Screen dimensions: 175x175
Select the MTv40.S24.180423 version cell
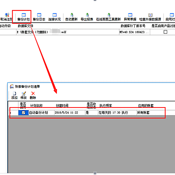pyautogui.click(x=135, y=32)
